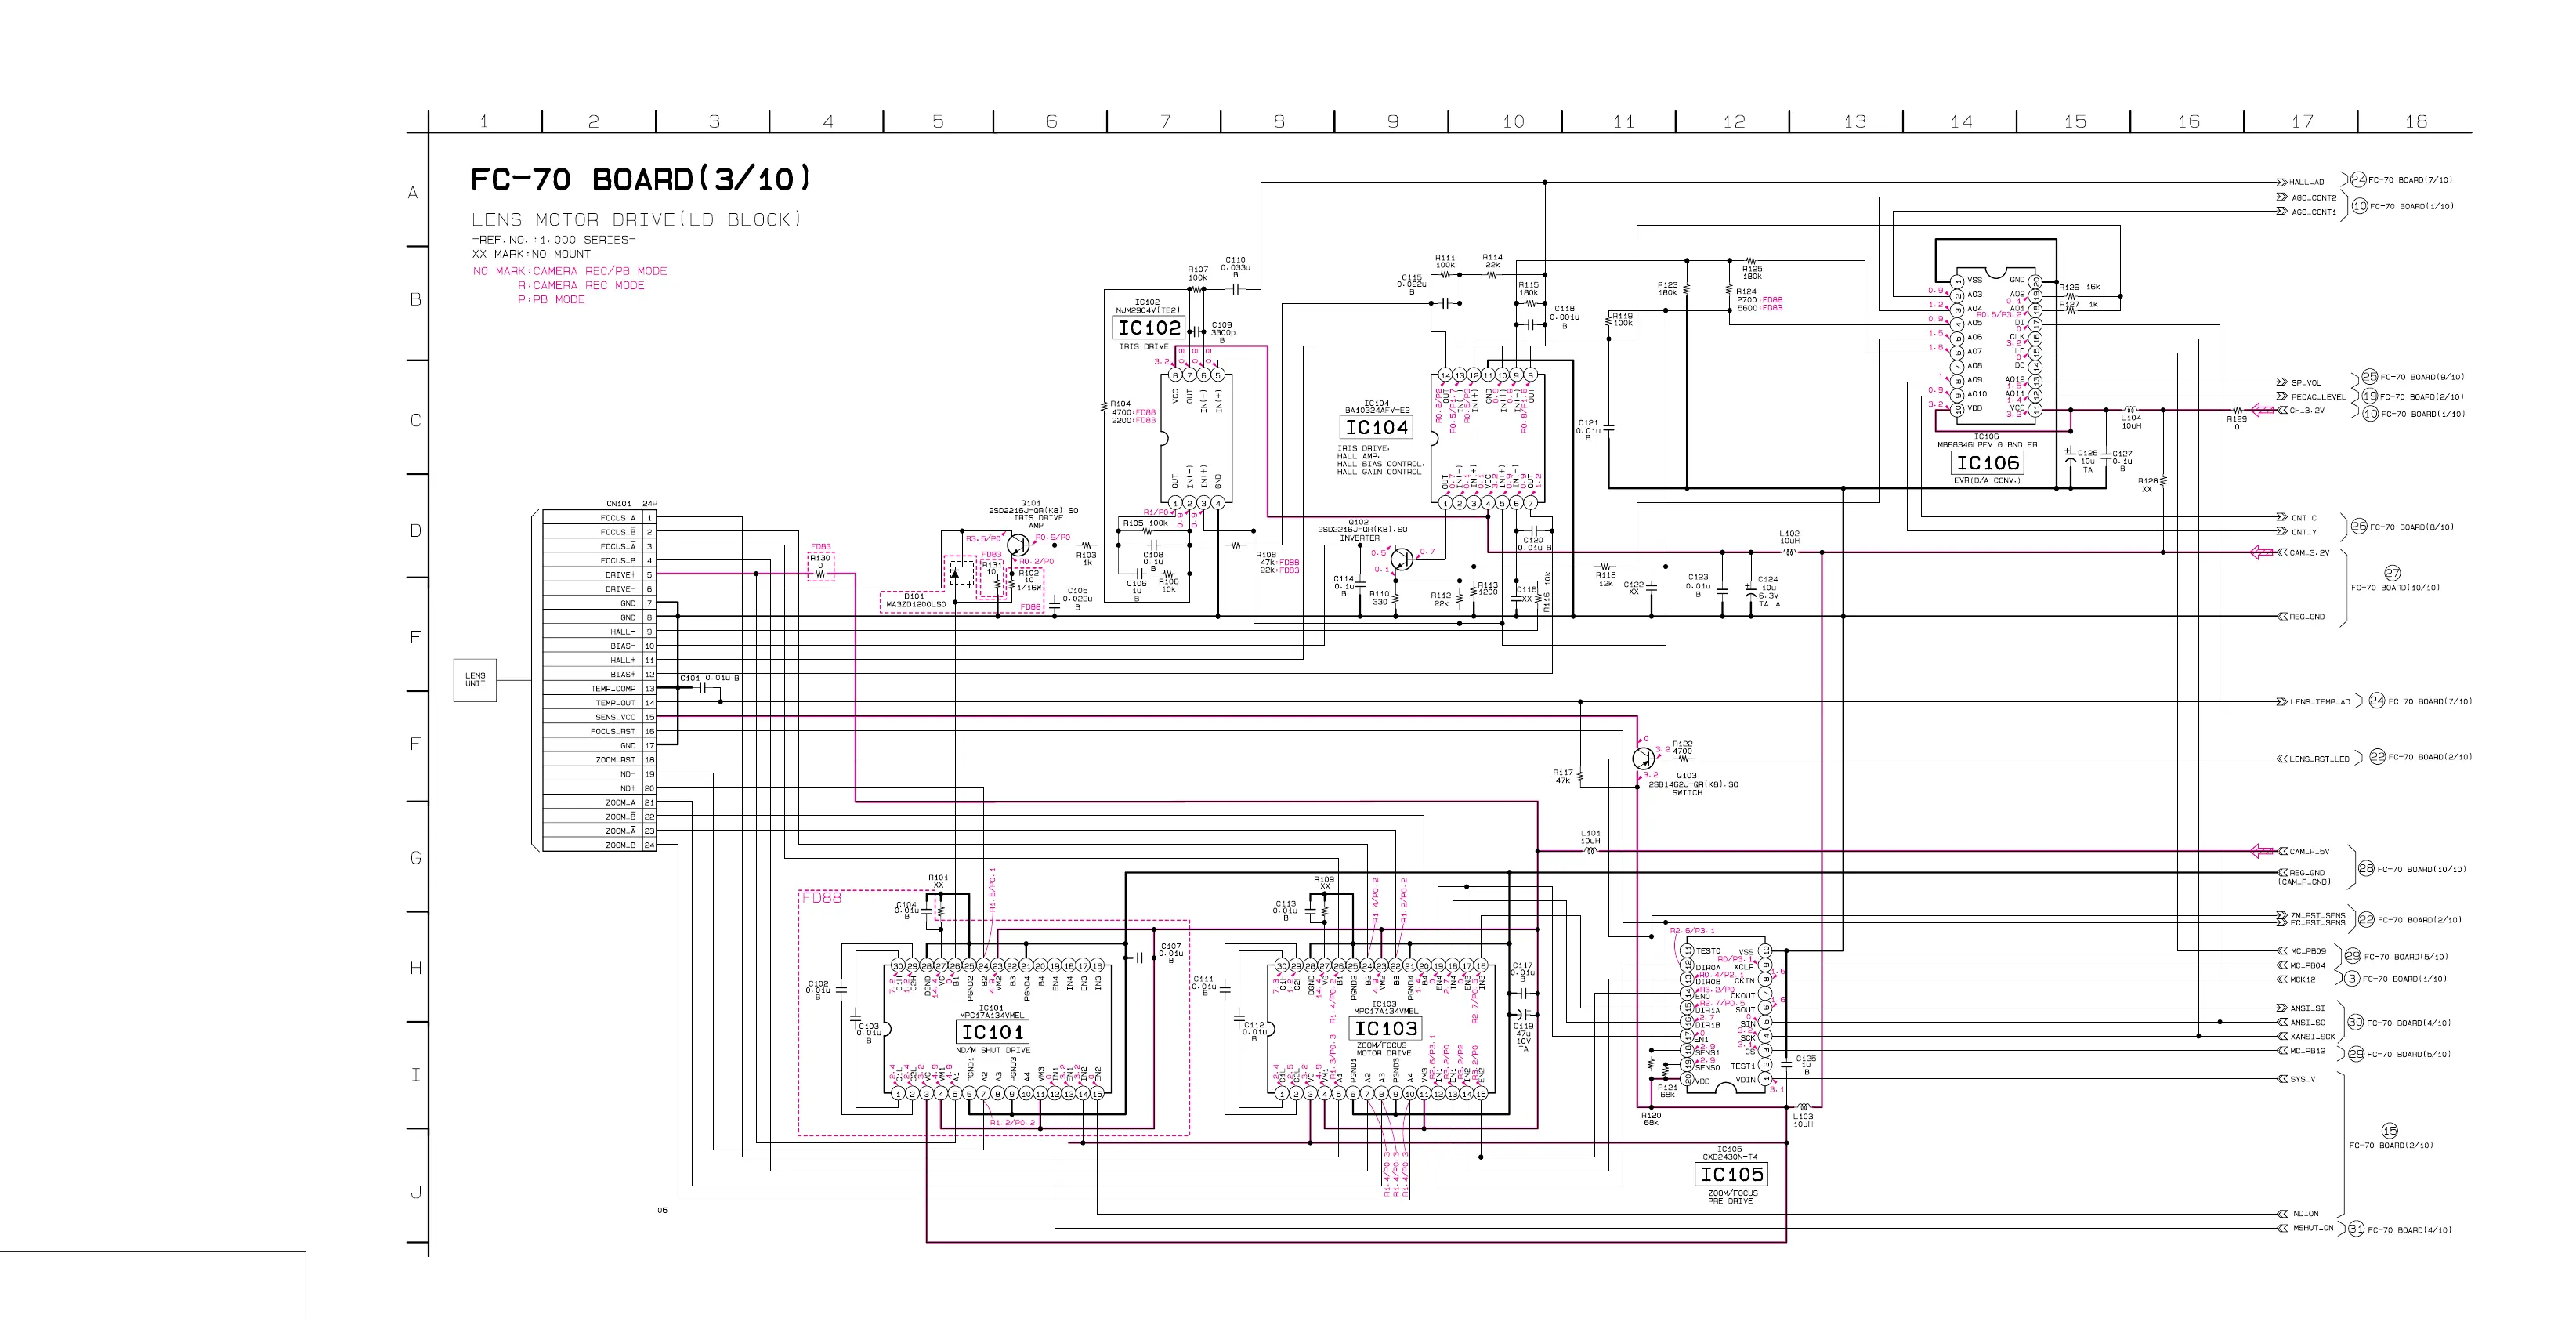The width and height of the screenshot is (2576, 1318).
Task: Click the IC106 EVR D/A converter label
Action: (1987, 463)
